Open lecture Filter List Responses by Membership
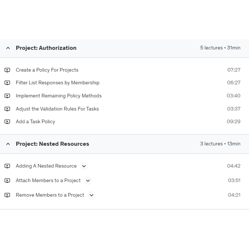 [x=57, y=83]
